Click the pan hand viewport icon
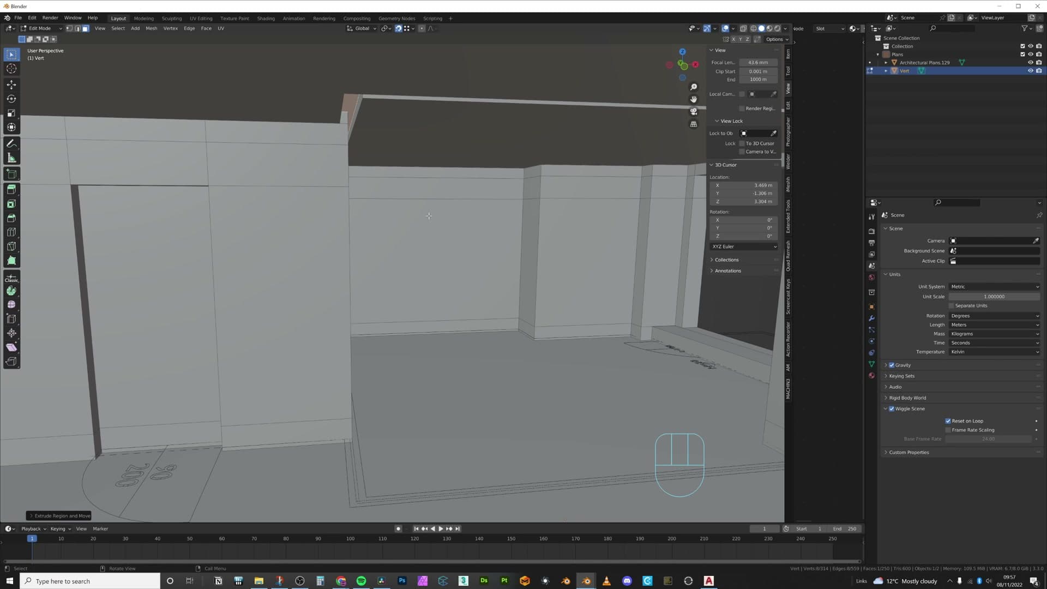The image size is (1047, 589). coord(694,99)
